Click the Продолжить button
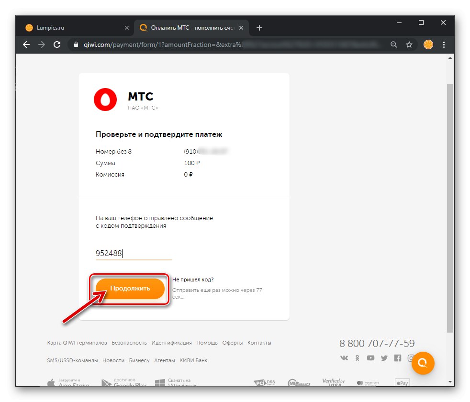The height and width of the screenshot is (402, 470). click(x=130, y=289)
